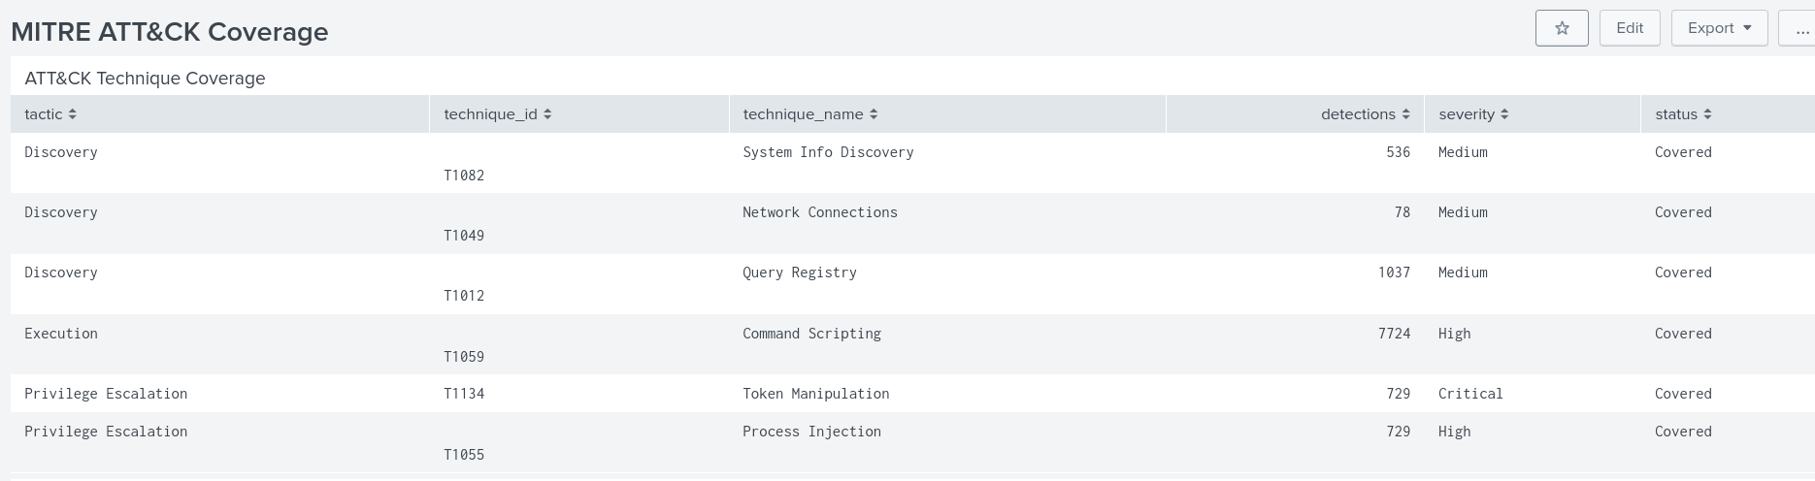Viewport: 1815px width, 481px height.
Task: Click Critical severity for Token Manipulation
Action: point(1470,394)
